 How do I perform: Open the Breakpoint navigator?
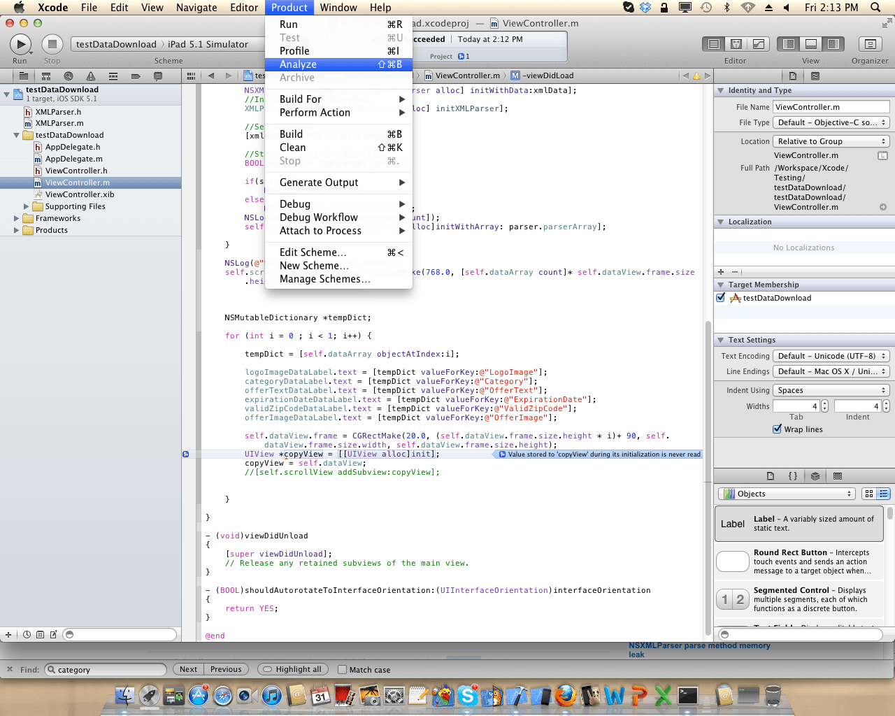tap(136, 76)
